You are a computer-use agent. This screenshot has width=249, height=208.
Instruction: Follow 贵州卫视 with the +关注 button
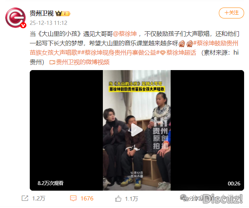click(231, 13)
